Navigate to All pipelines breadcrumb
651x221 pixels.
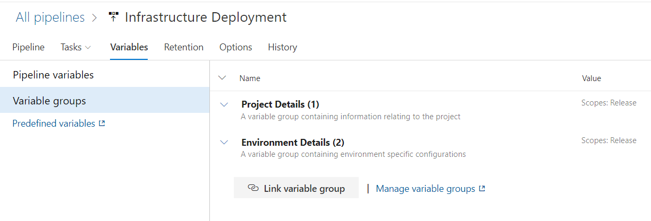pos(50,17)
